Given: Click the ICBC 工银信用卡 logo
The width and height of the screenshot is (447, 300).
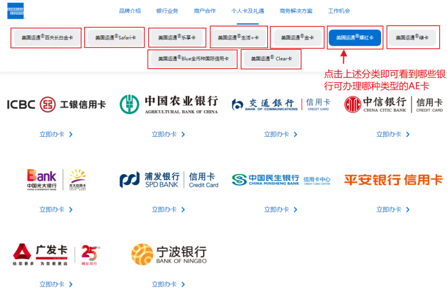Looking at the screenshot, I should click(57, 105).
